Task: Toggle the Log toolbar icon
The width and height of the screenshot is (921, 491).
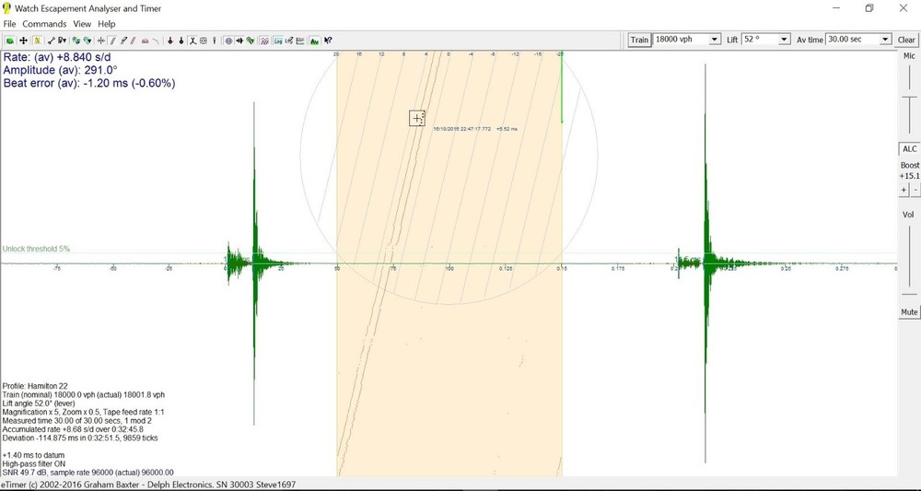Action: coord(278,41)
